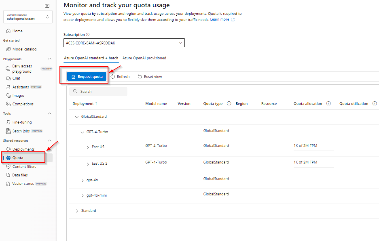Expand the East US 2 row
Screen dimensions: 379x241
(x=88, y=164)
